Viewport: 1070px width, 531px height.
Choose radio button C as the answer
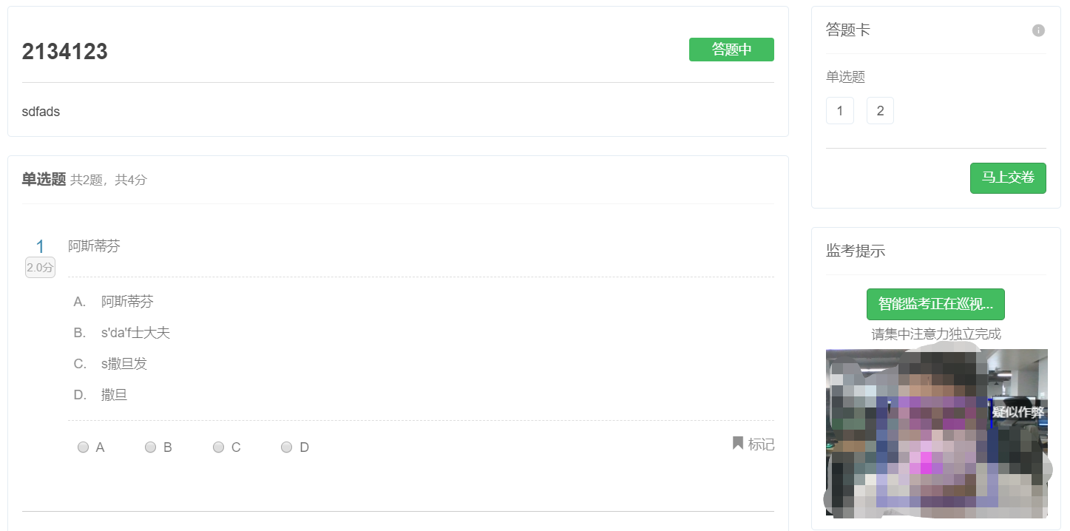click(x=219, y=447)
